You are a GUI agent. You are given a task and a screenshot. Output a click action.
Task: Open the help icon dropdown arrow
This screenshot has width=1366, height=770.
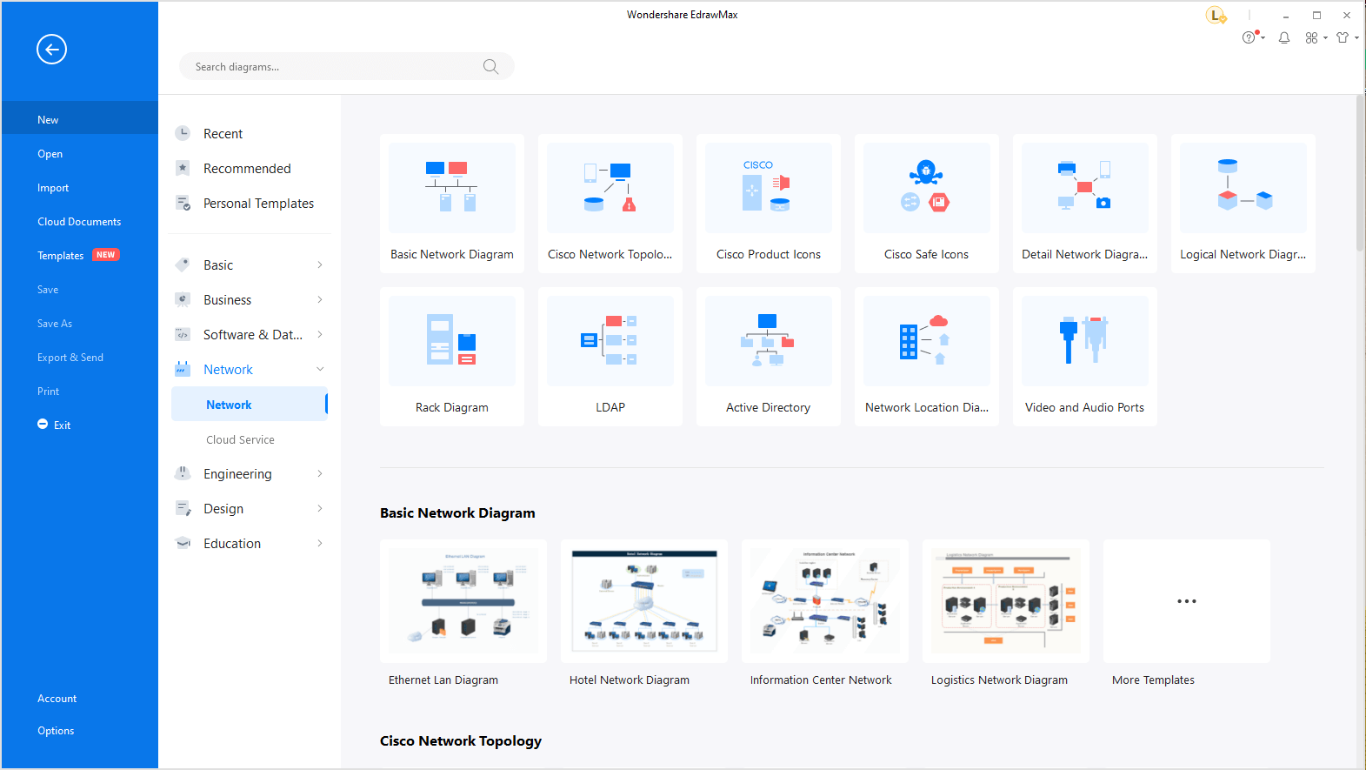1263,38
